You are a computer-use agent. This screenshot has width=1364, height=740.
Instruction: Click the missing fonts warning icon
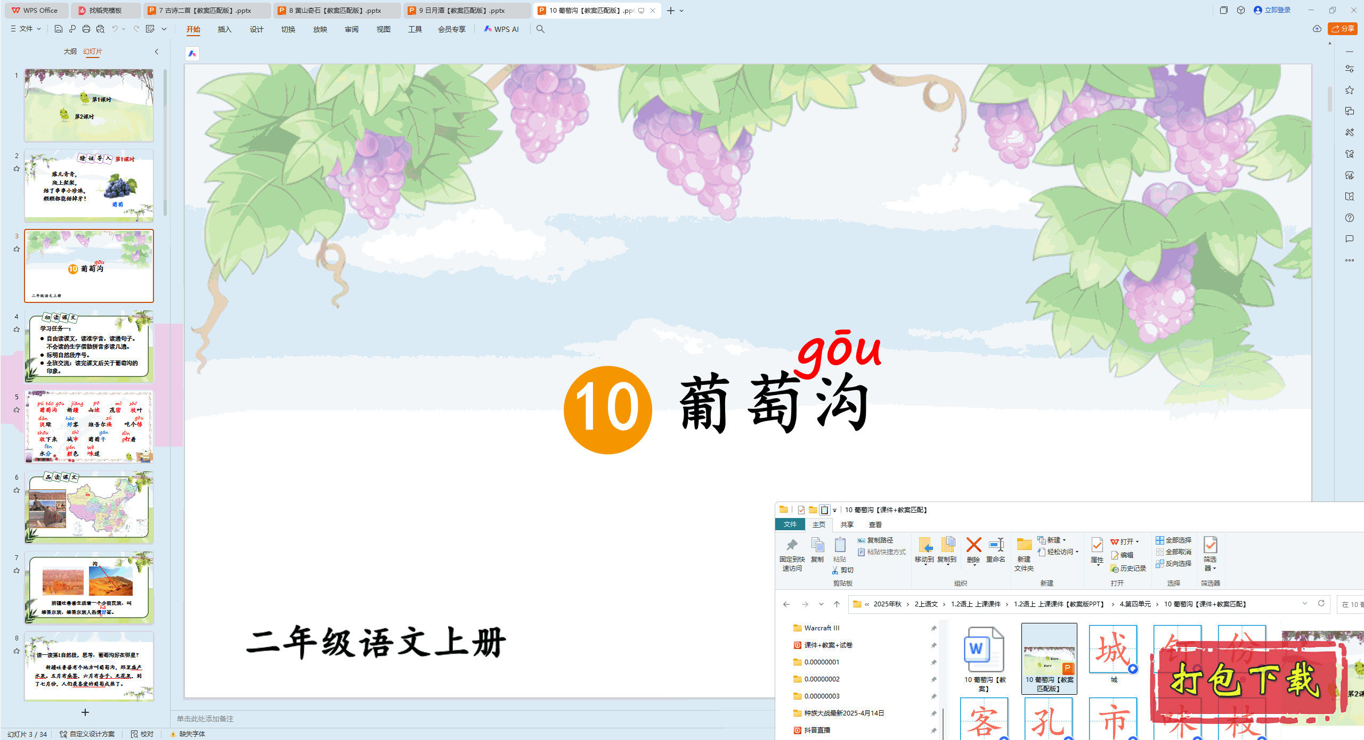(173, 734)
